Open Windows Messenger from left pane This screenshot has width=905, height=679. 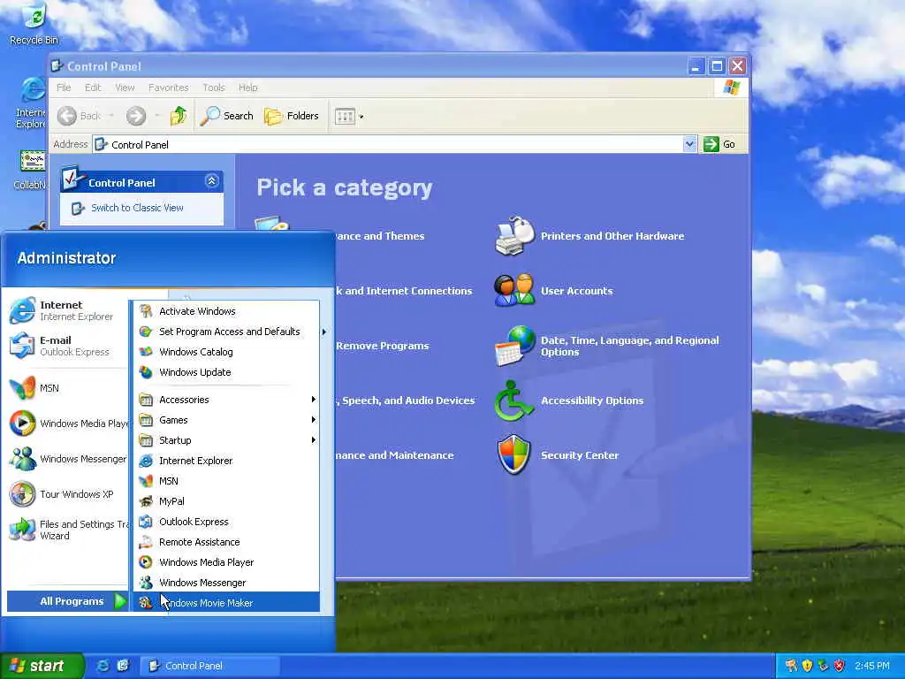click(x=66, y=459)
